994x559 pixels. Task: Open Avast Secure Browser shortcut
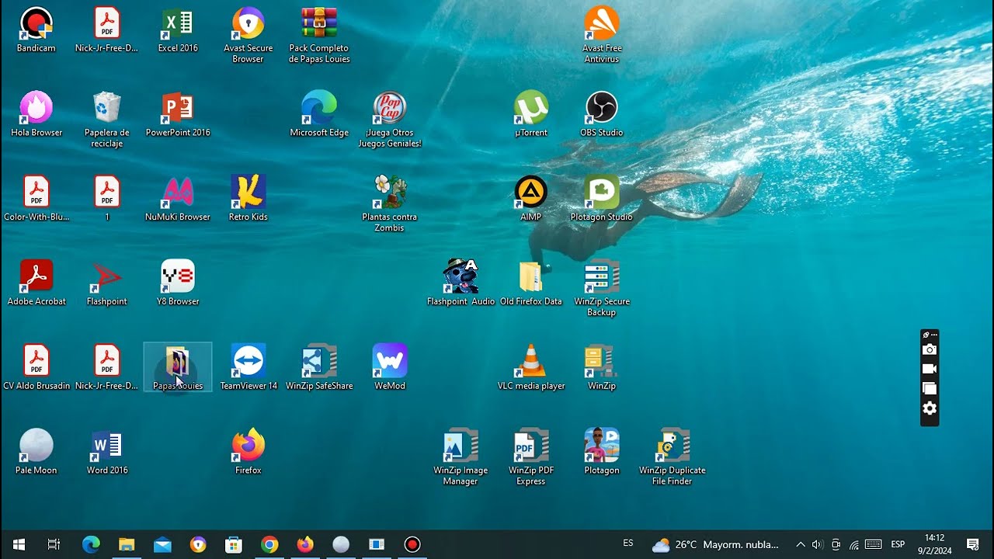(248, 35)
